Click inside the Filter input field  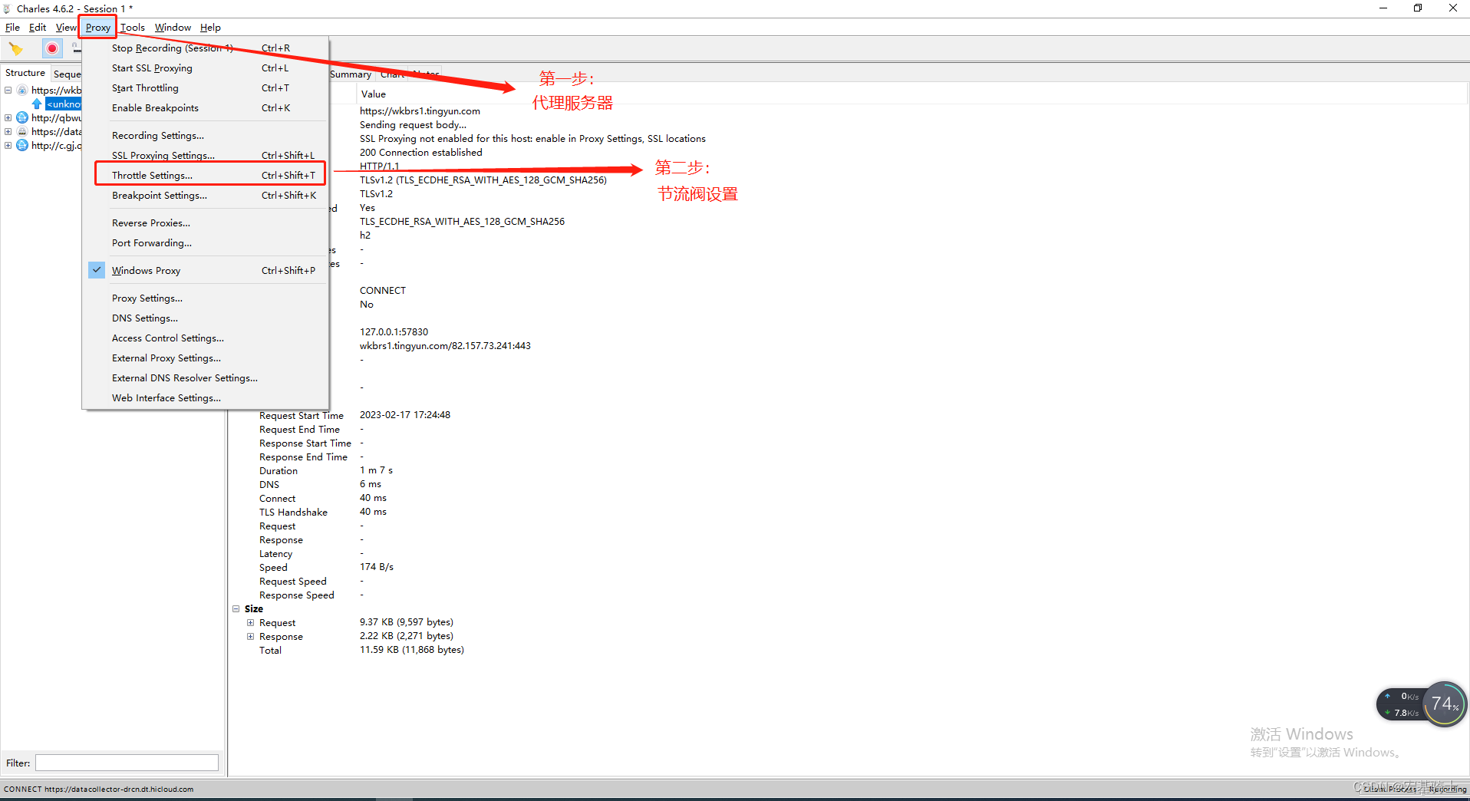126,763
